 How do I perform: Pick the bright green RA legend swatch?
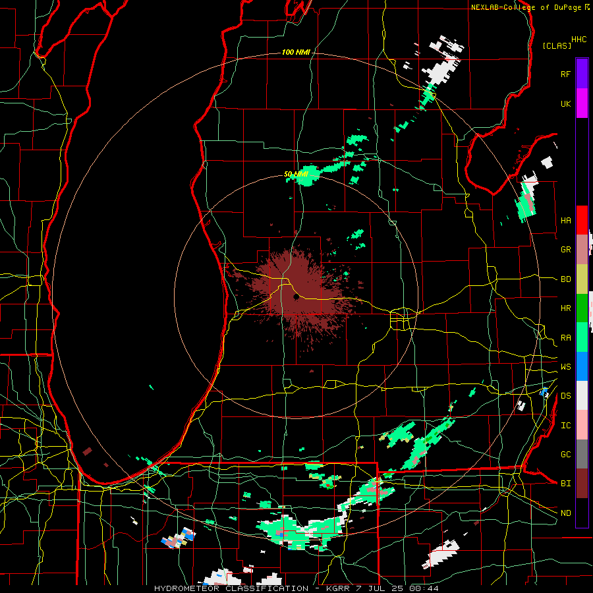pyautogui.click(x=582, y=337)
